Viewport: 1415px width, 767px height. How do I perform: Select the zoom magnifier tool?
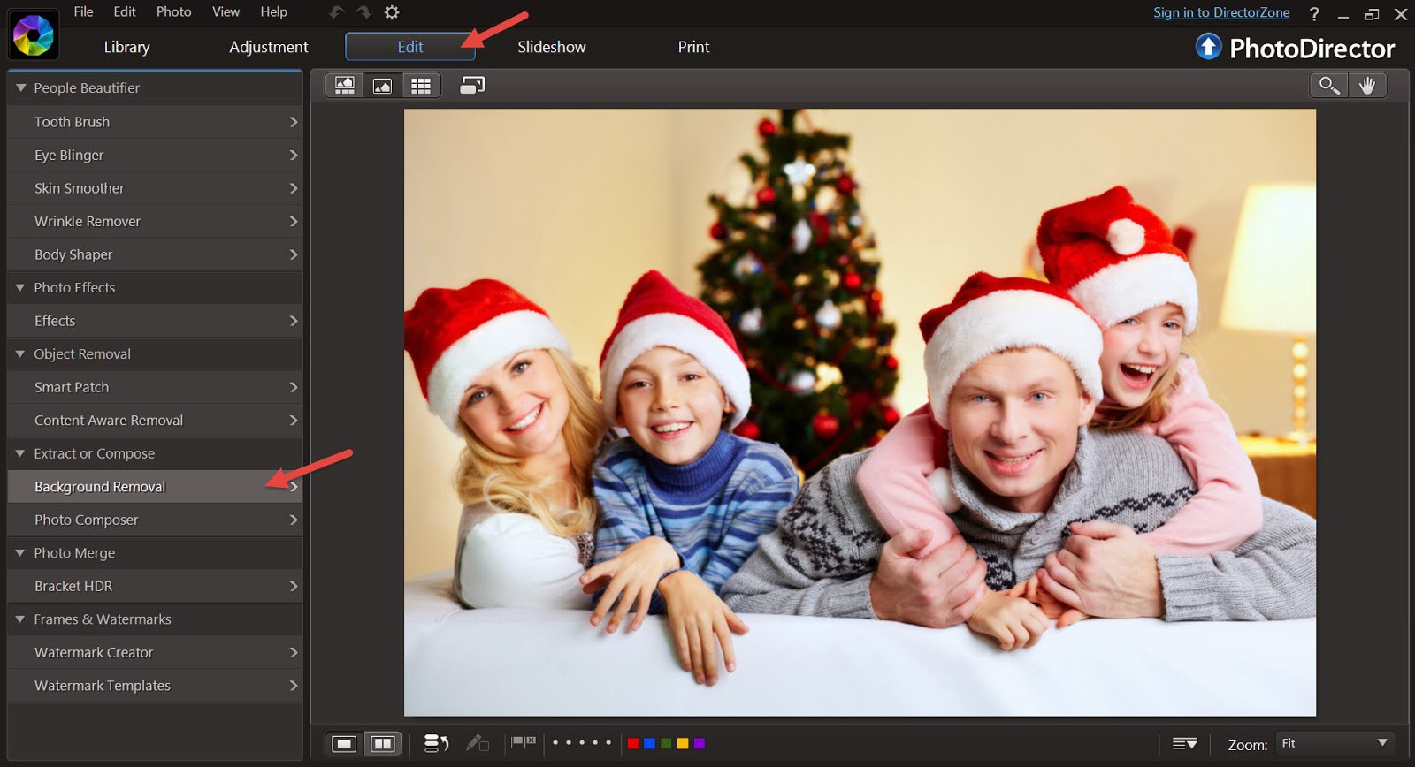click(x=1329, y=86)
